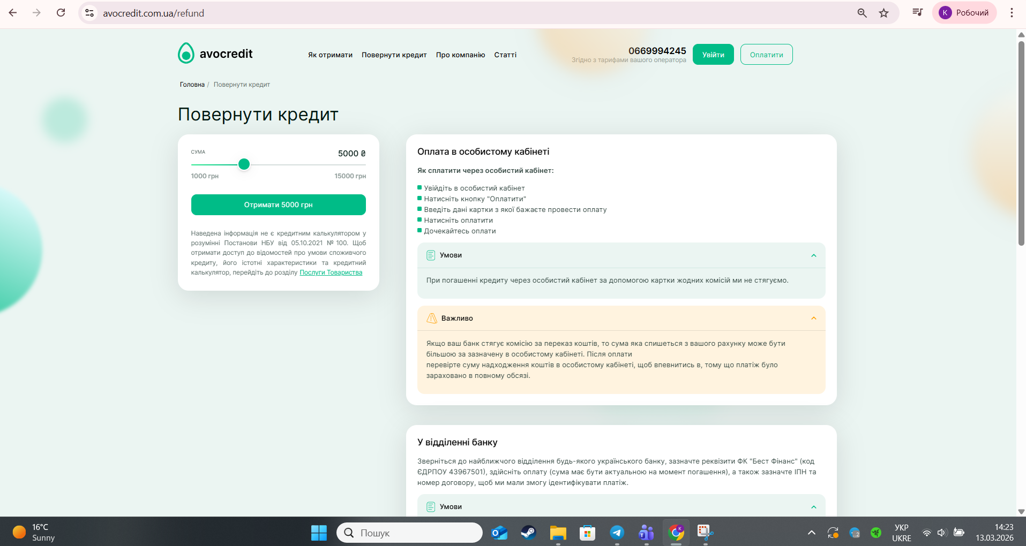
Task: Click the Оплата в особистому кабінеті heading
Action: 483,151
